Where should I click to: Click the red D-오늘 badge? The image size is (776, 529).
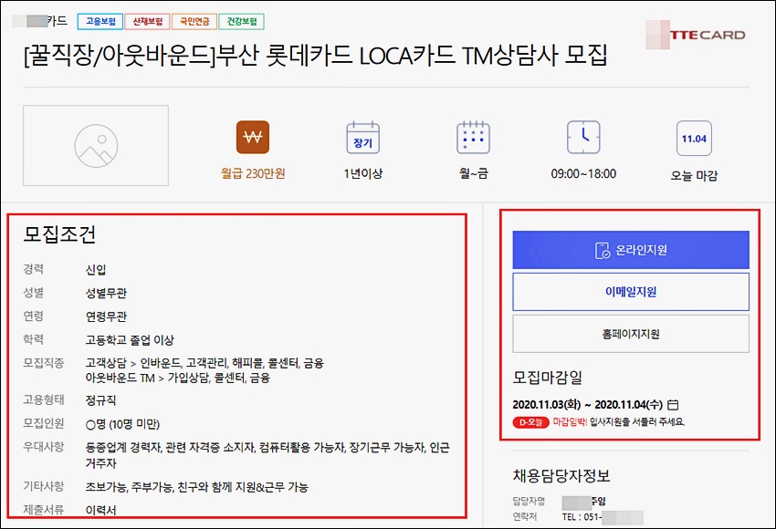531,422
